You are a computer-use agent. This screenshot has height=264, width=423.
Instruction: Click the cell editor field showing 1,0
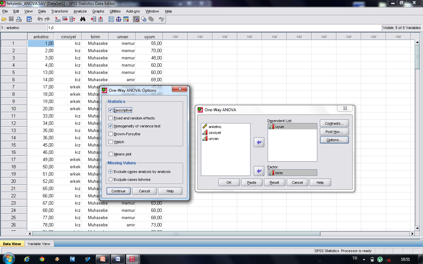pos(214,28)
